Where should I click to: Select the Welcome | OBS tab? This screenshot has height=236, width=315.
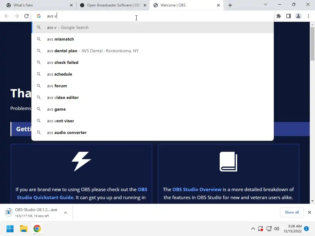[186, 5]
